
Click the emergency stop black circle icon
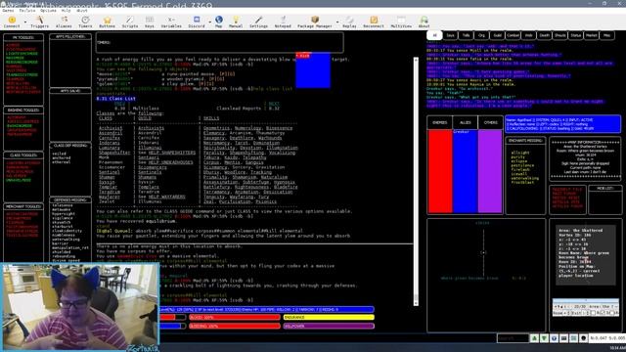click(583, 338)
